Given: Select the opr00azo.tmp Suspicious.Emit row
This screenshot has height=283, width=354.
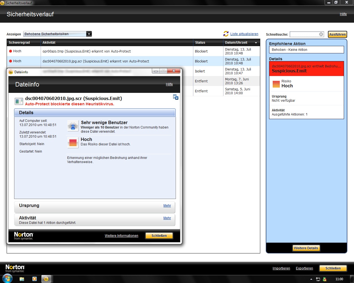Looking at the screenshot, I should coord(133,51).
